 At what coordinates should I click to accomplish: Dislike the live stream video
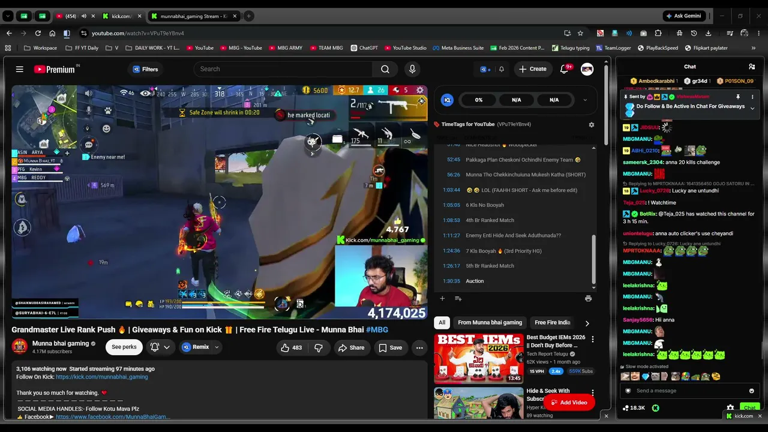(319, 347)
